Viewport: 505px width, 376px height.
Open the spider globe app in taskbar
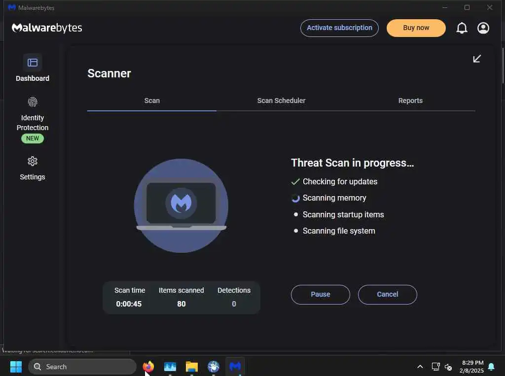[x=214, y=367]
